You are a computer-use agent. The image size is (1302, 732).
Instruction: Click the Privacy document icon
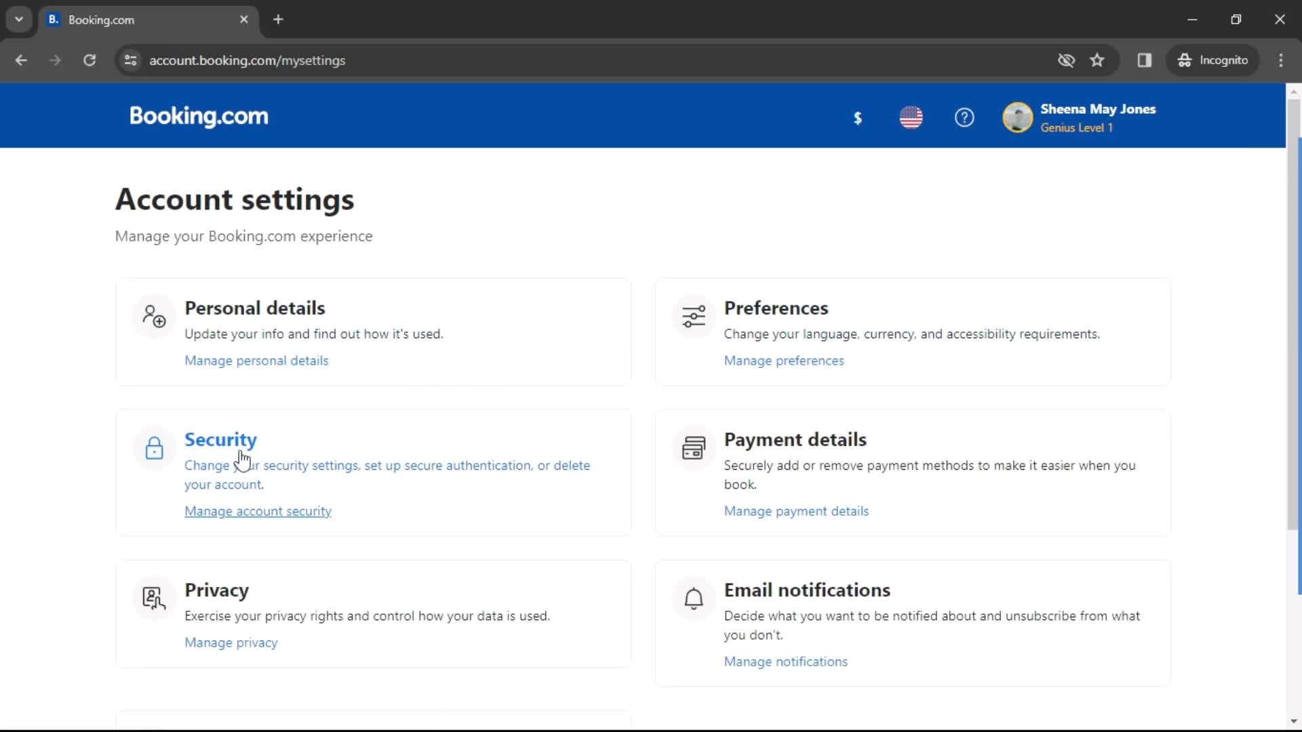click(154, 598)
